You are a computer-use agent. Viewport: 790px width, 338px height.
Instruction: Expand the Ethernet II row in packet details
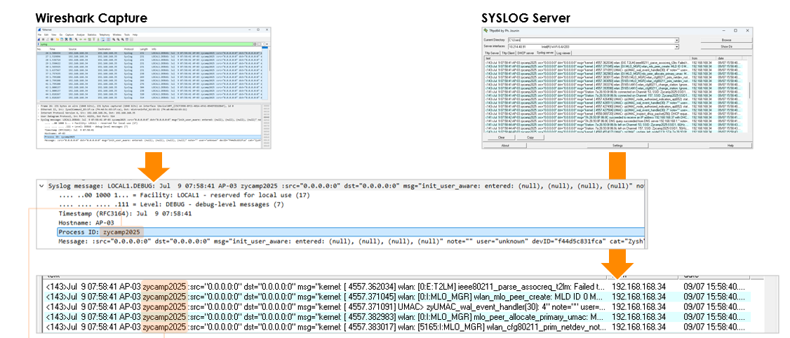(x=39, y=109)
